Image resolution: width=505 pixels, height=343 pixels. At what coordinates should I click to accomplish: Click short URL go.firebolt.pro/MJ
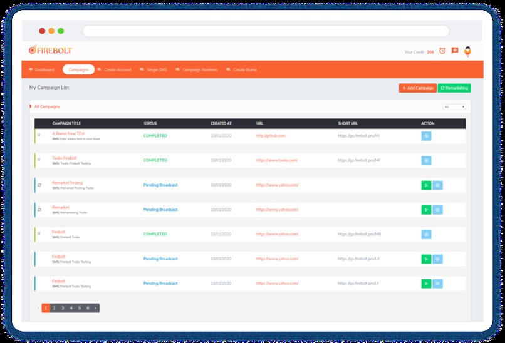[x=358, y=136]
